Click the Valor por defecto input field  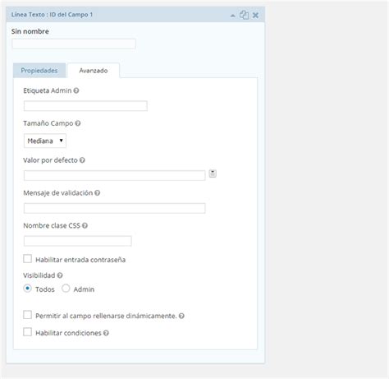tap(114, 175)
